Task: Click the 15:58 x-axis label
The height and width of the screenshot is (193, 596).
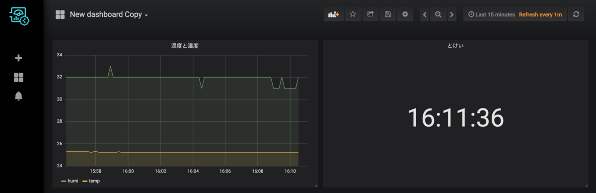Action: tap(96, 171)
